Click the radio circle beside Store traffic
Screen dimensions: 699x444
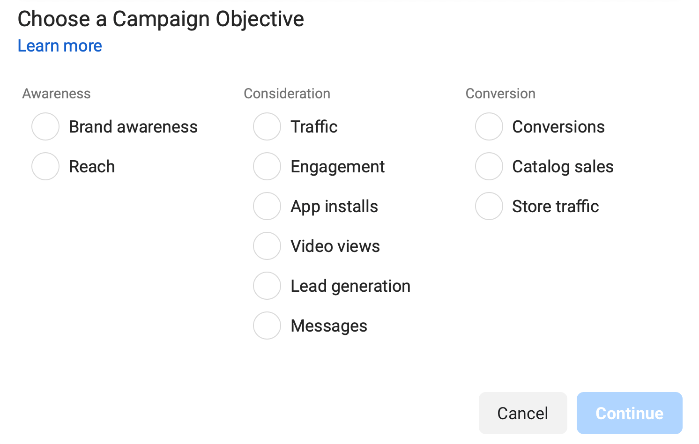[489, 206]
